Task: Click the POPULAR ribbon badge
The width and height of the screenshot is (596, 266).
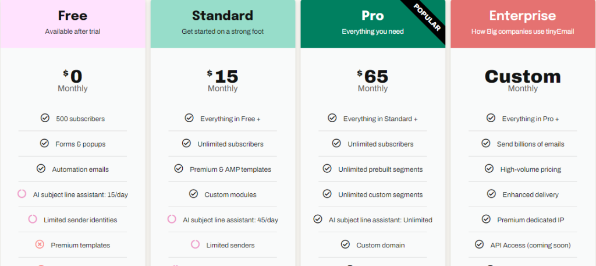Action: [x=427, y=17]
